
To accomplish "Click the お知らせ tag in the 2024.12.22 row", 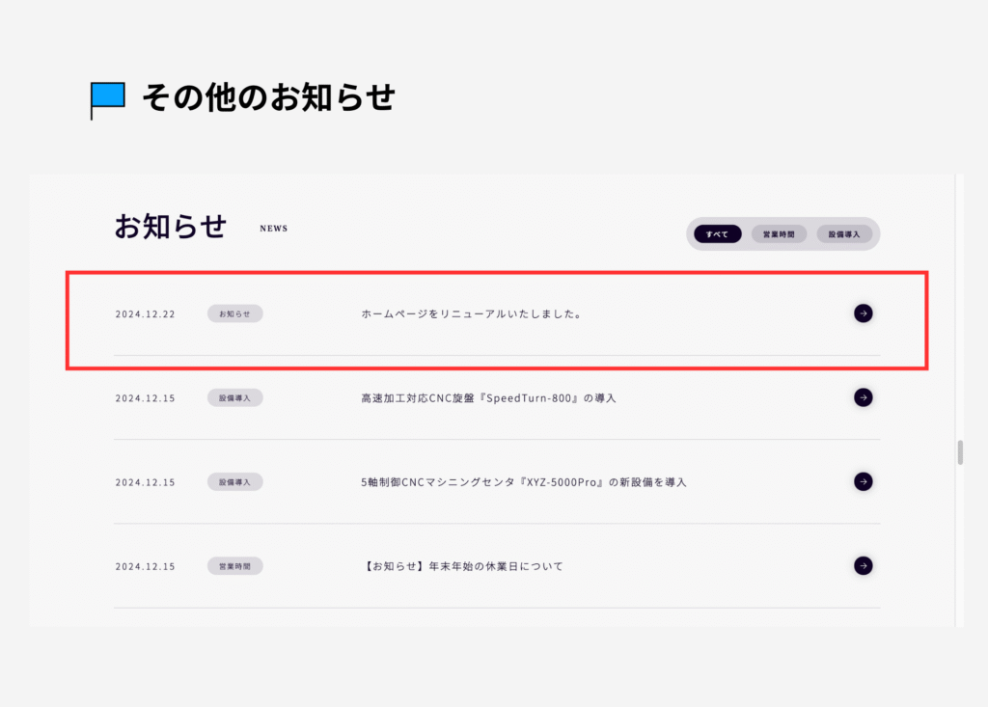I will pos(234,314).
